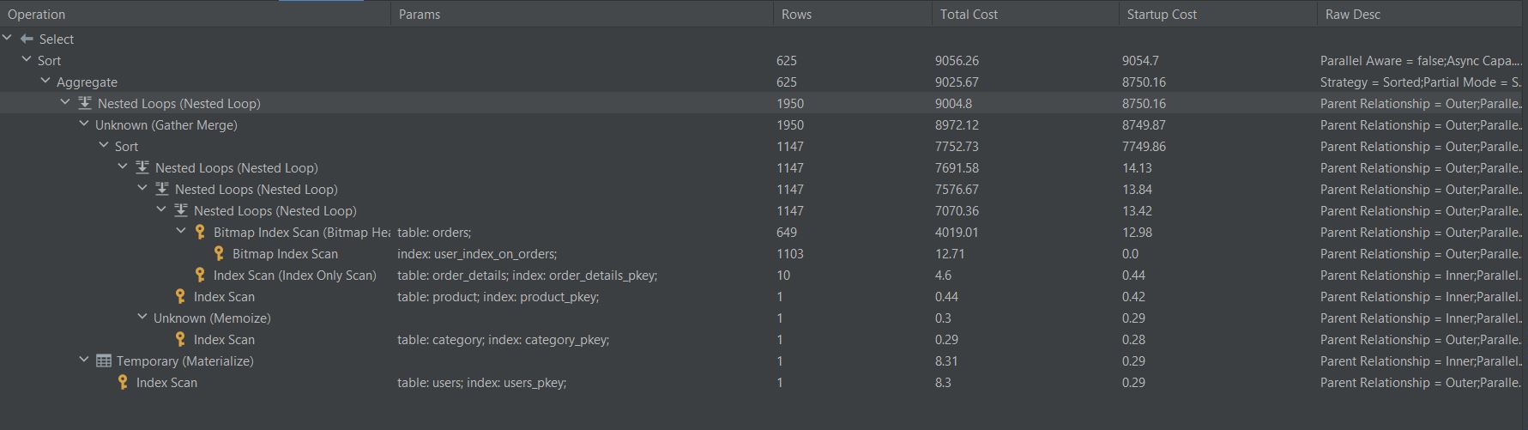Click the Startup Cost column header
Image resolution: width=1528 pixels, height=430 pixels.
click(1162, 15)
